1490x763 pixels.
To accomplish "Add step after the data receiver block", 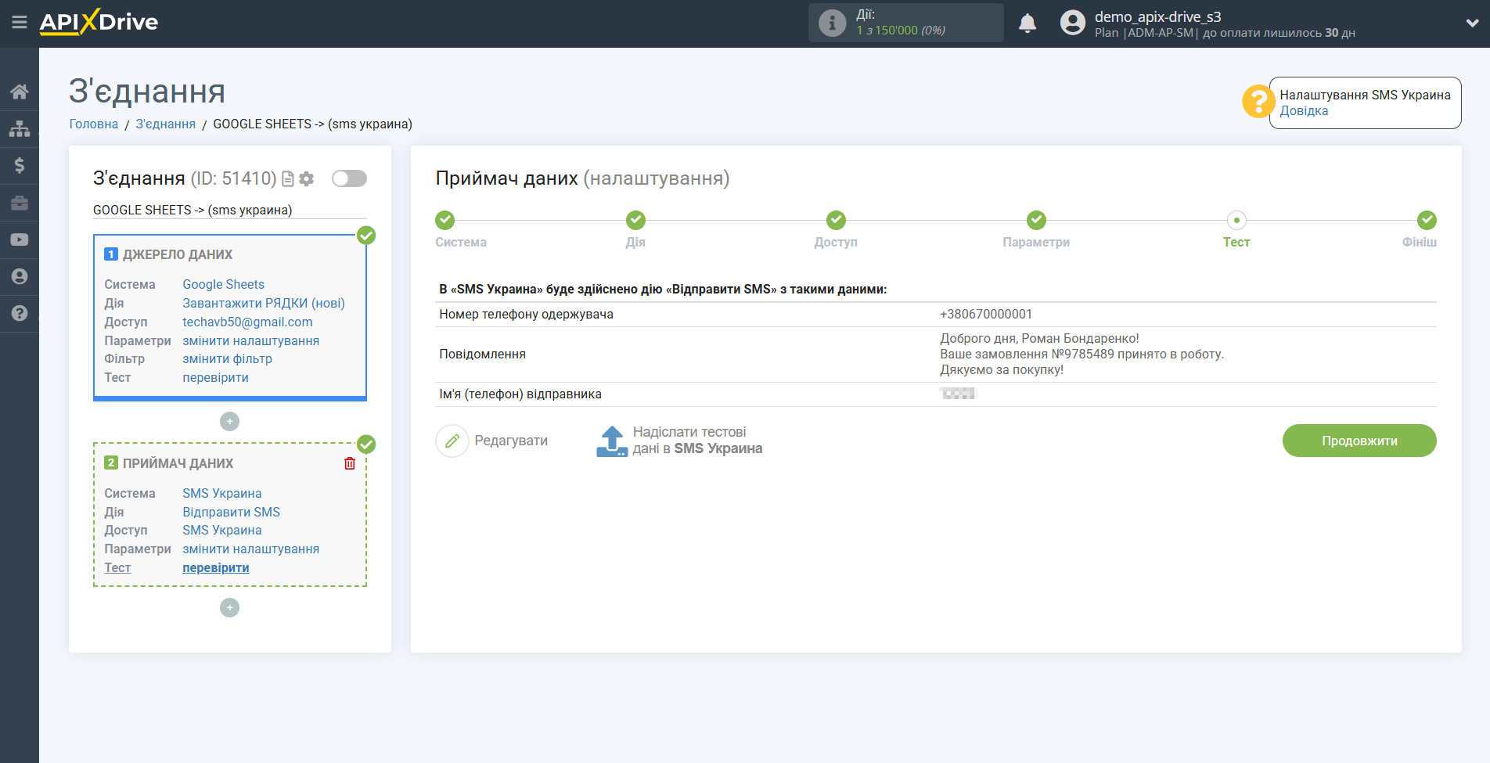I will (229, 608).
